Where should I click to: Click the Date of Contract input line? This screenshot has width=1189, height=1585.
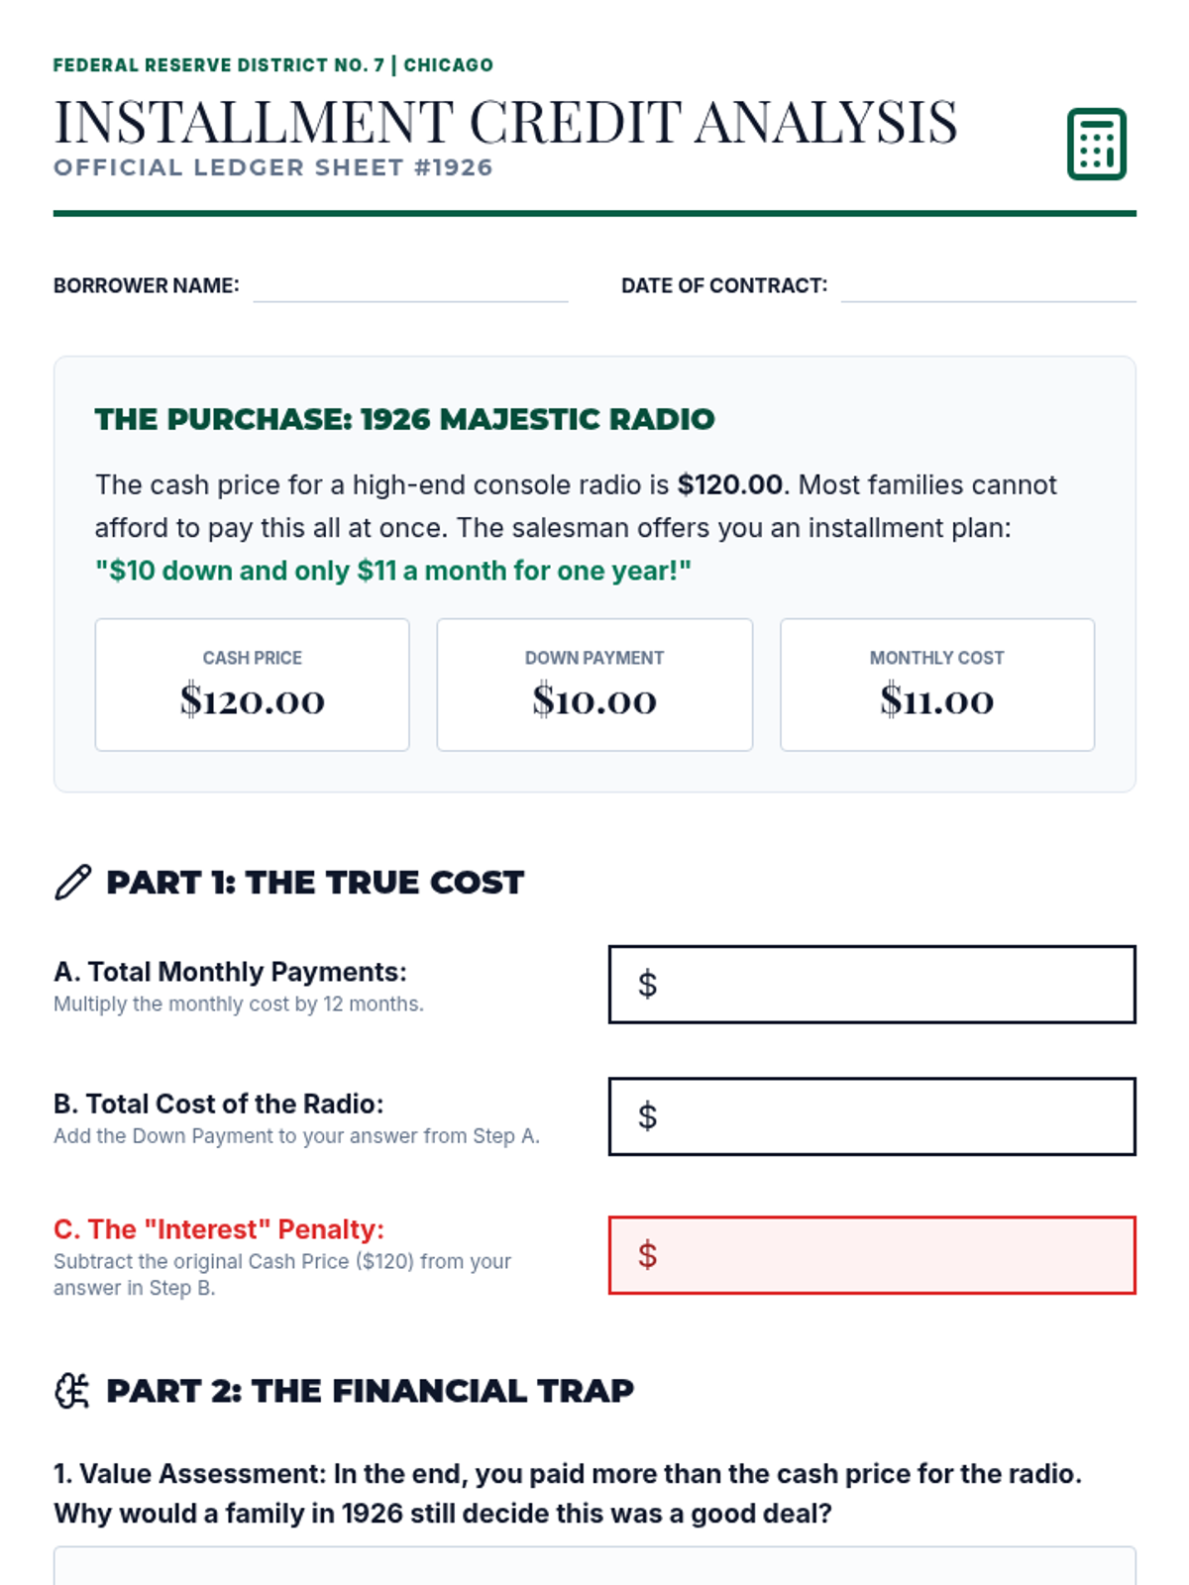point(988,286)
